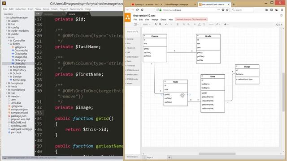287x161 pixels.
Task: Open Sublime Text Goto menu
Action: point(46,9)
